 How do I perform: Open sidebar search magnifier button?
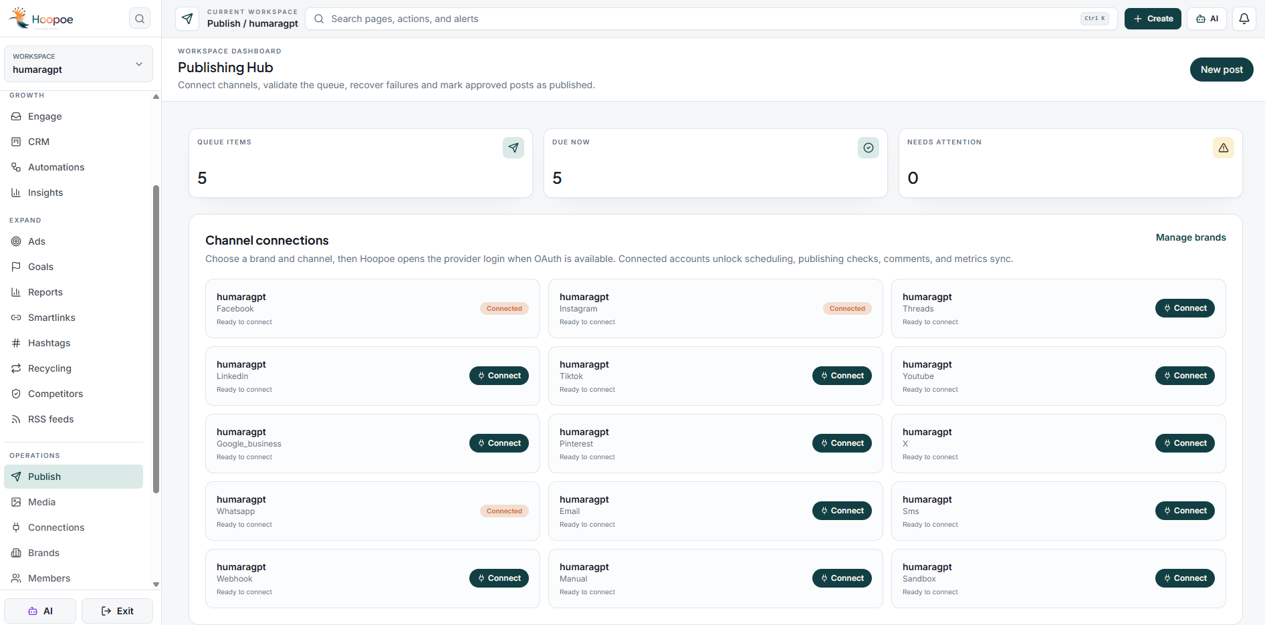[140, 19]
